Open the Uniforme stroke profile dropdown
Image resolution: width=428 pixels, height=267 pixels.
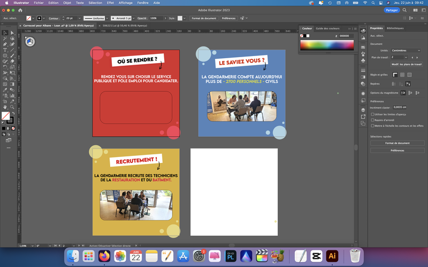click(x=96, y=18)
